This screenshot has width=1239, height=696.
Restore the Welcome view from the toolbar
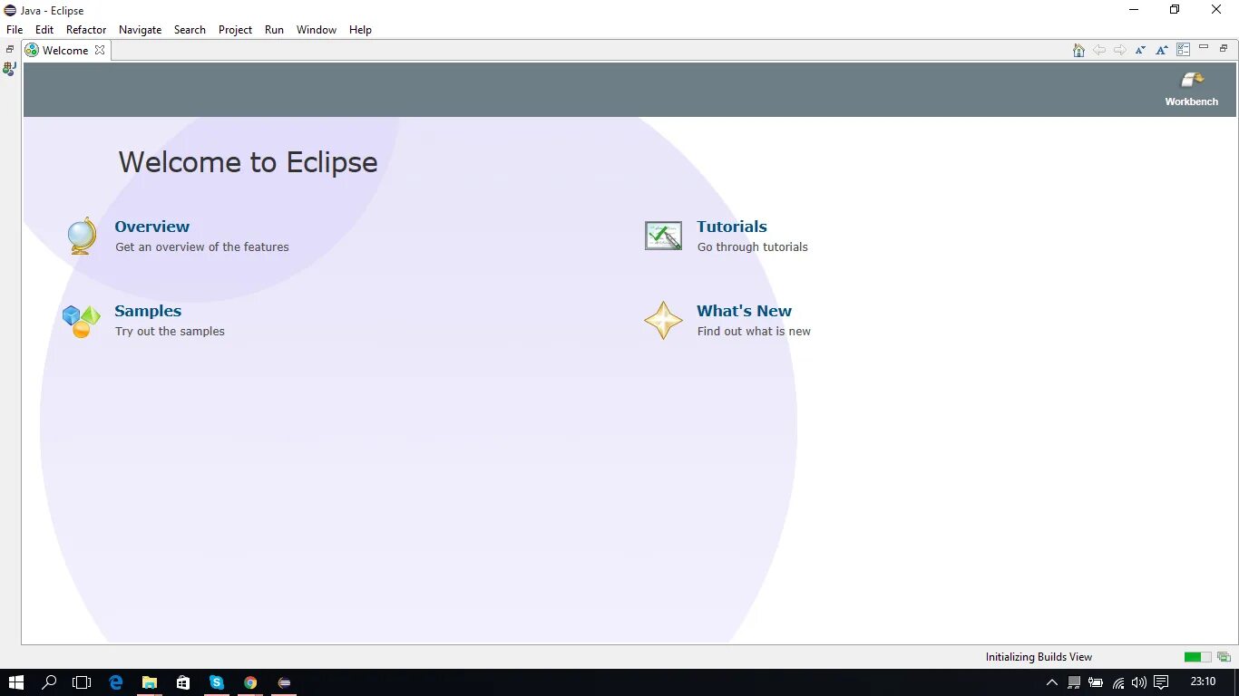pos(1224,48)
